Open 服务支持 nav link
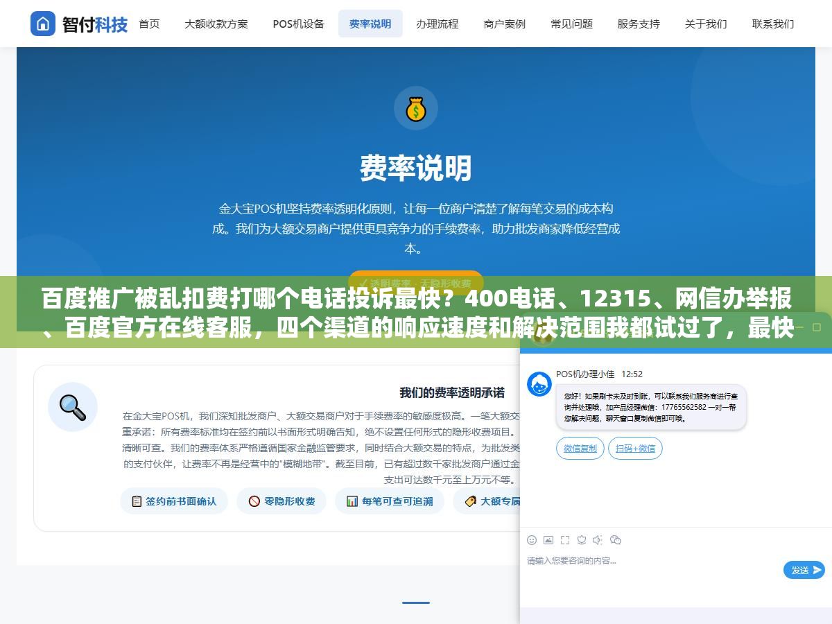The height and width of the screenshot is (624, 832). (x=639, y=24)
